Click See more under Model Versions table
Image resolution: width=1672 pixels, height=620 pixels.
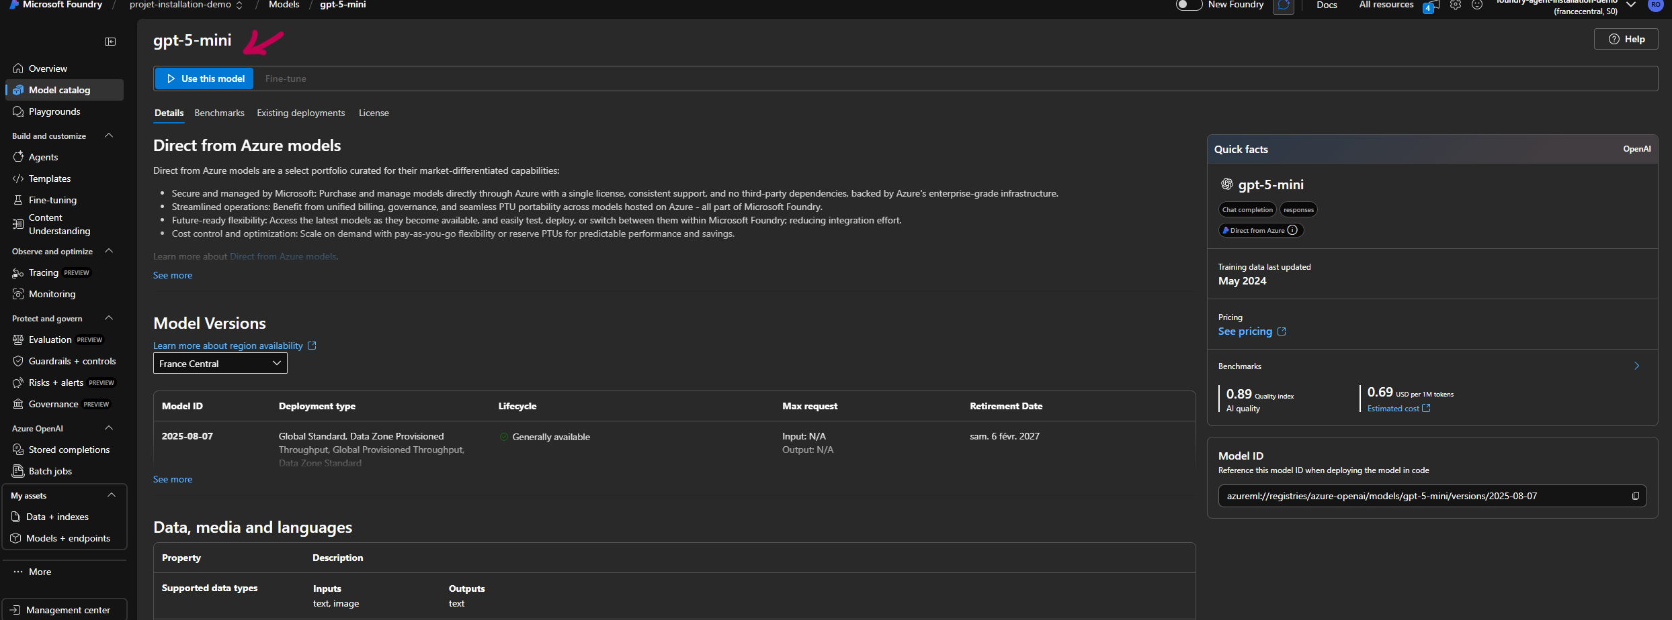173,479
